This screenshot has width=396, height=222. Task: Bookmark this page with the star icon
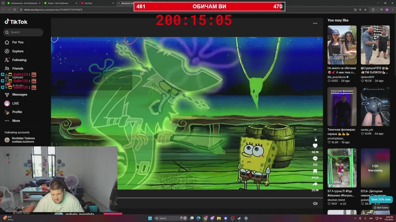pyautogui.click(x=365, y=10)
